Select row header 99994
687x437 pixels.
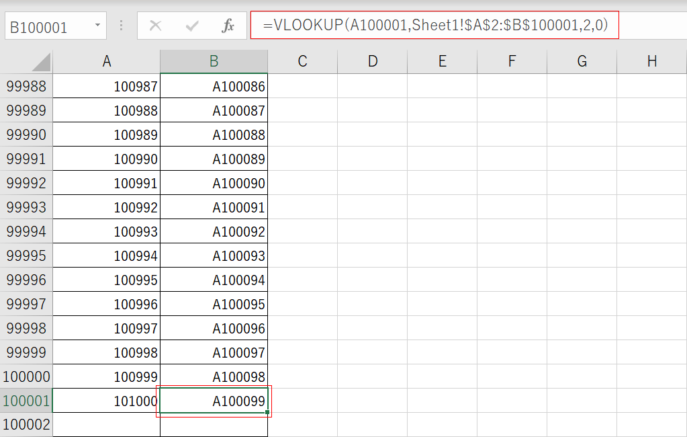coord(26,231)
